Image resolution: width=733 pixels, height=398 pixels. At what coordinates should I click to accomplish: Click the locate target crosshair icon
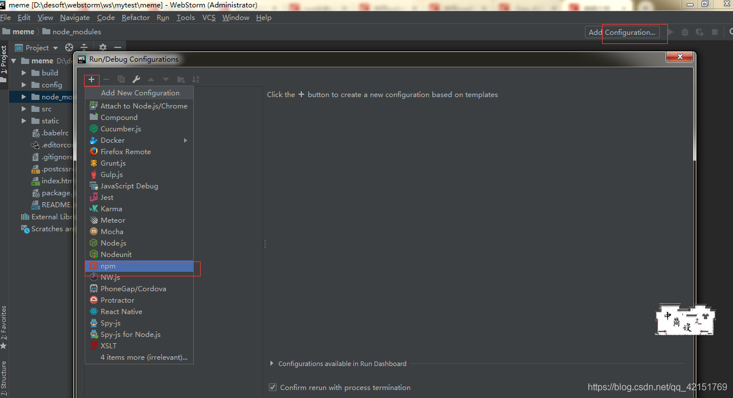pos(69,47)
